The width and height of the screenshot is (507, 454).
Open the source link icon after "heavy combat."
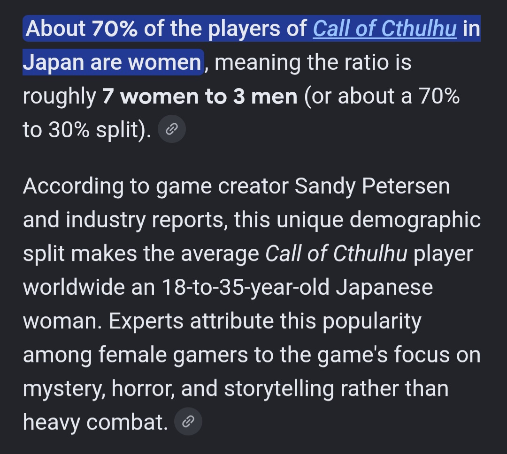pos(188,421)
